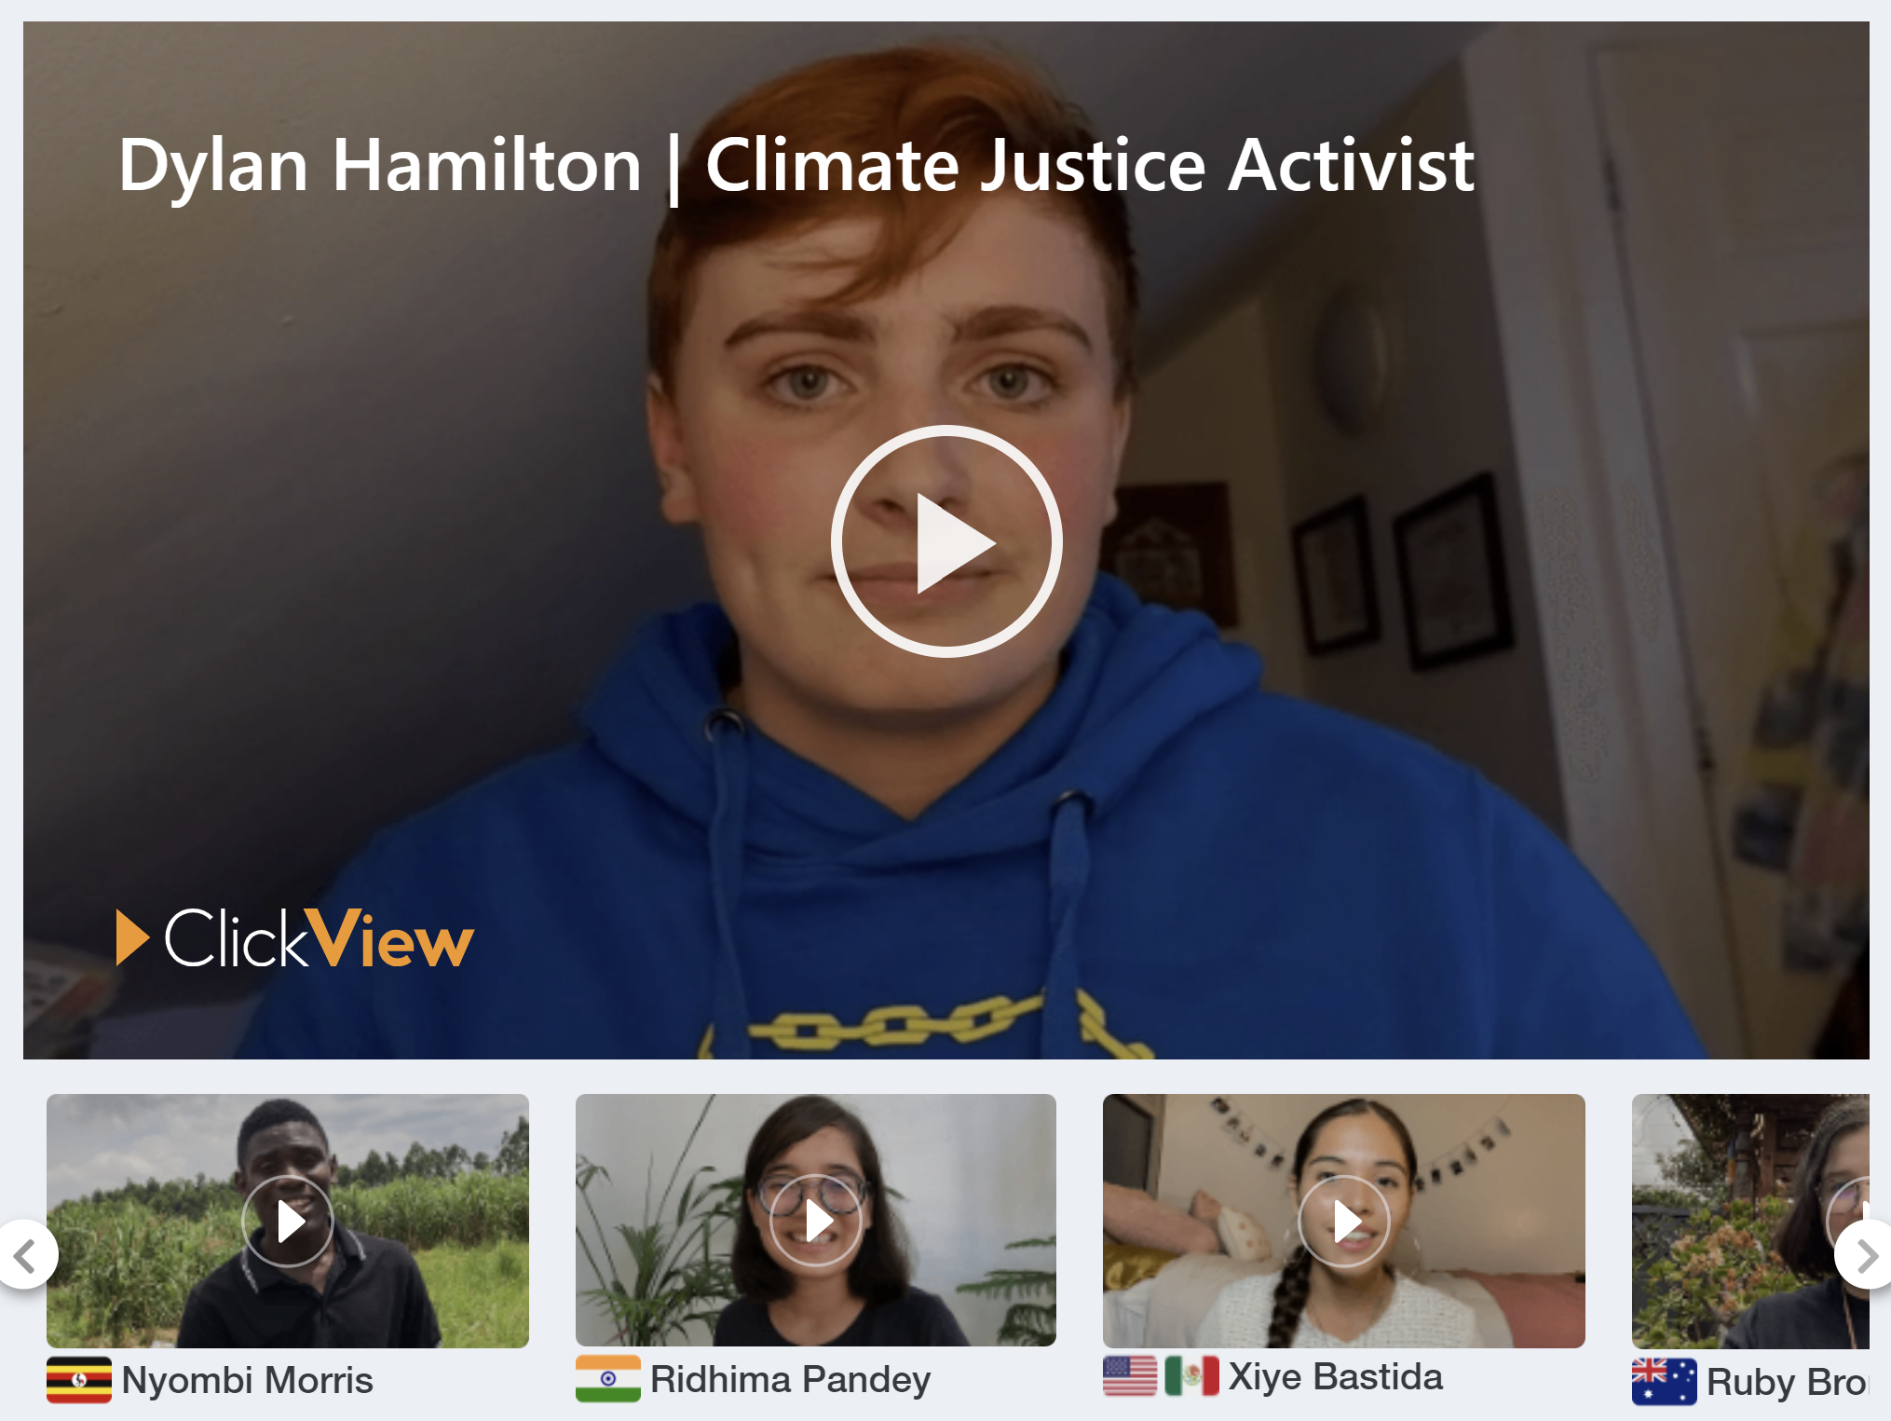Play the Nyombi Morris video thumbnail
The width and height of the screenshot is (1891, 1421).
pos(288,1221)
